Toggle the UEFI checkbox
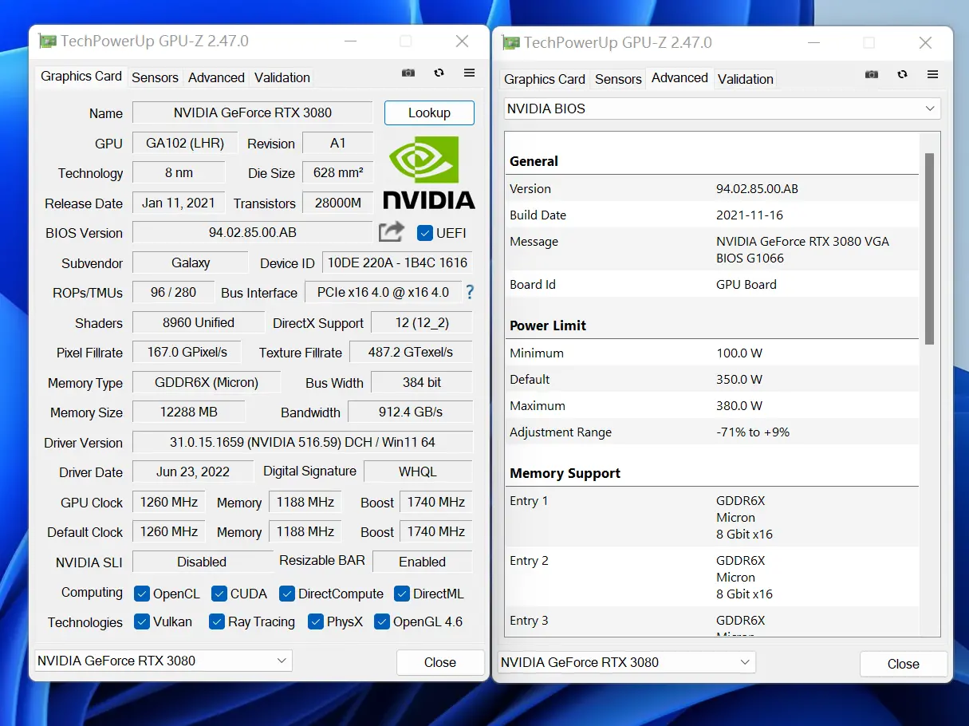 (x=425, y=233)
